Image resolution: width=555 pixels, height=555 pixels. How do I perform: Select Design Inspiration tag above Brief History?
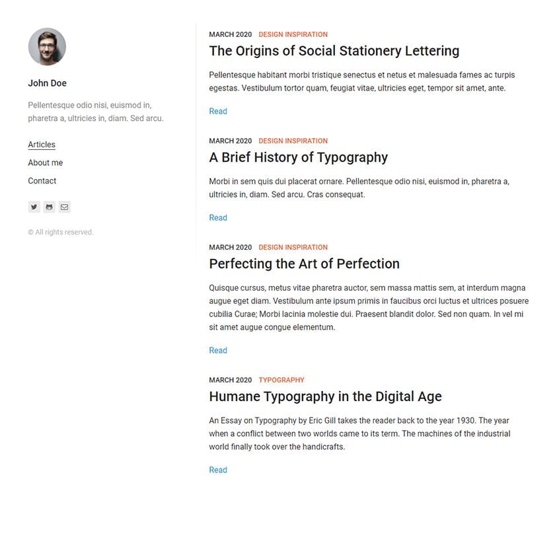pyautogui.click(x=293, y=141)
